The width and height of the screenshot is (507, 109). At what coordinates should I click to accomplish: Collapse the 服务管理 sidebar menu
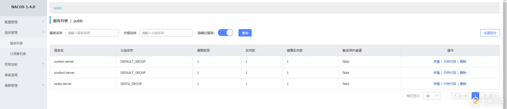pos(23,33)
